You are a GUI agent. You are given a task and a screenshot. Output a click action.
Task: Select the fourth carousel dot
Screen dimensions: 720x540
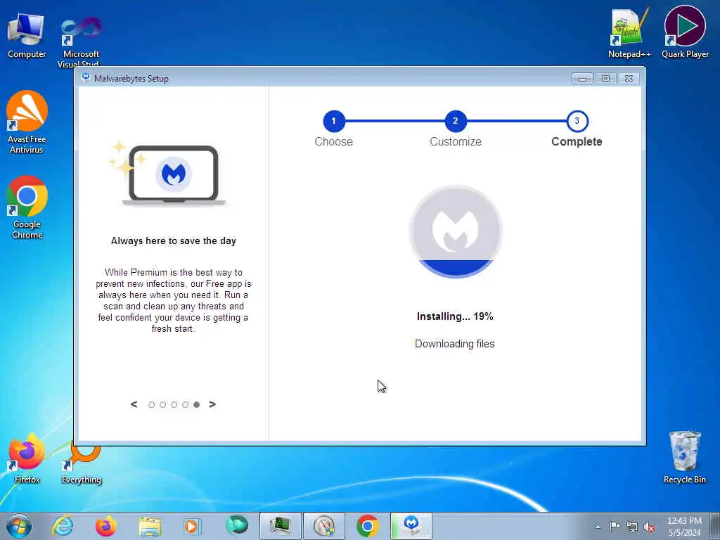tap(185, 404)
